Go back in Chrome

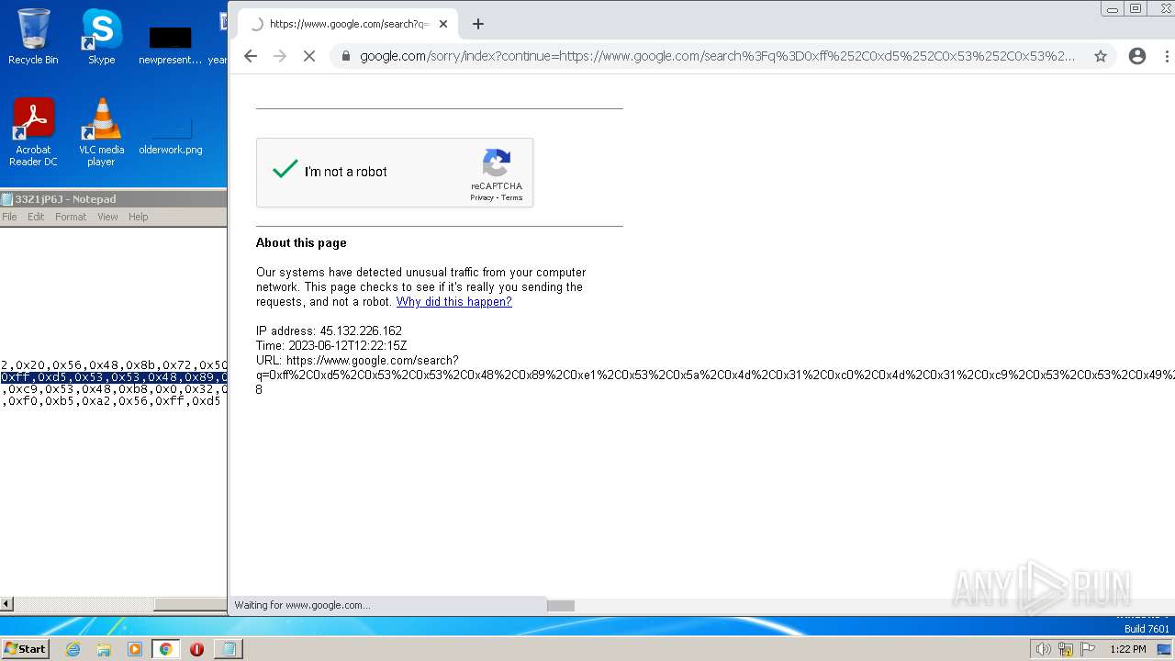coord(251,56)
